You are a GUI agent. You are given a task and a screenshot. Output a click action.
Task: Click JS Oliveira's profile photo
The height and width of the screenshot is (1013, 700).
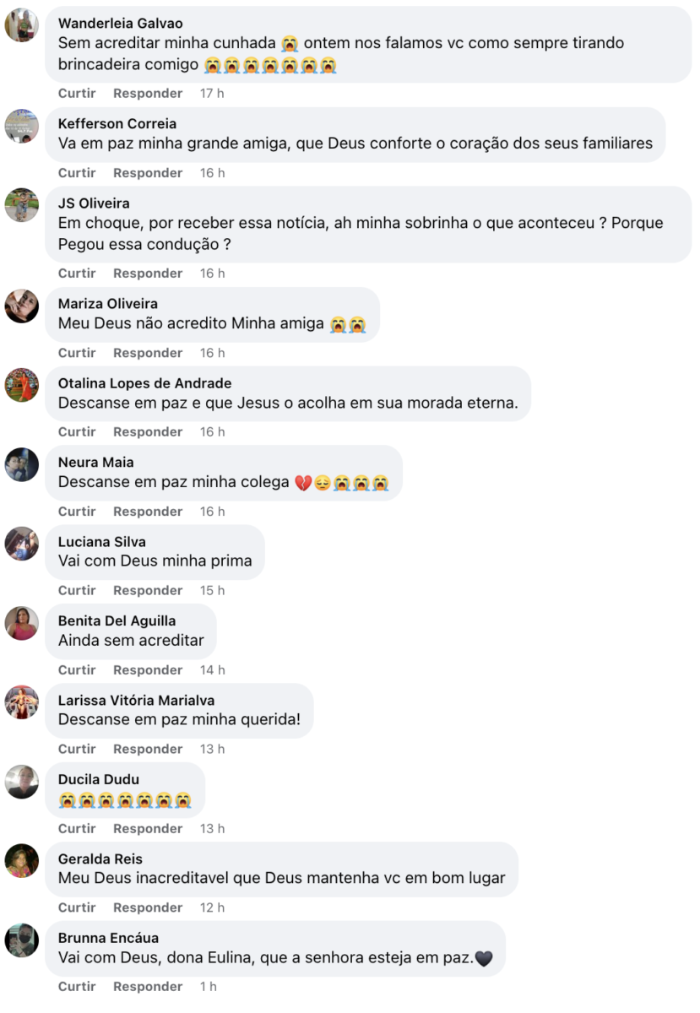coord(22,204)
